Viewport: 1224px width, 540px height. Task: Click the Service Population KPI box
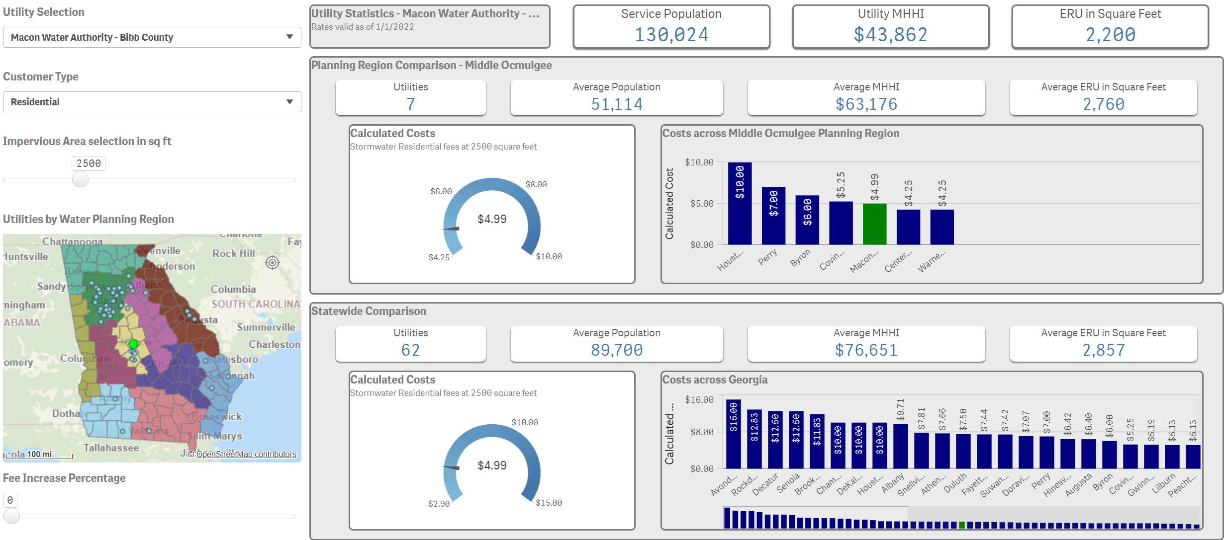671,26
